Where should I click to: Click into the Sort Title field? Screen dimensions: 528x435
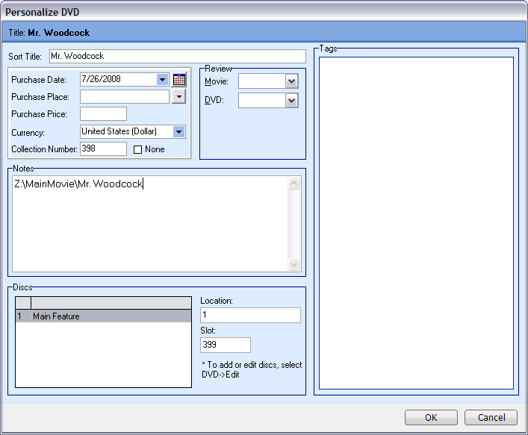(177, 56)
